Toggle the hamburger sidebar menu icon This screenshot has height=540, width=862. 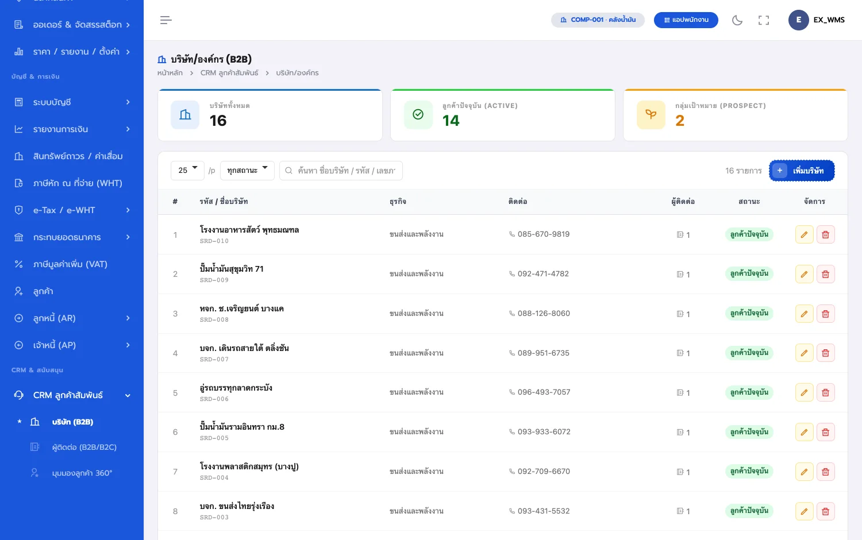click(x=166, y=20)
